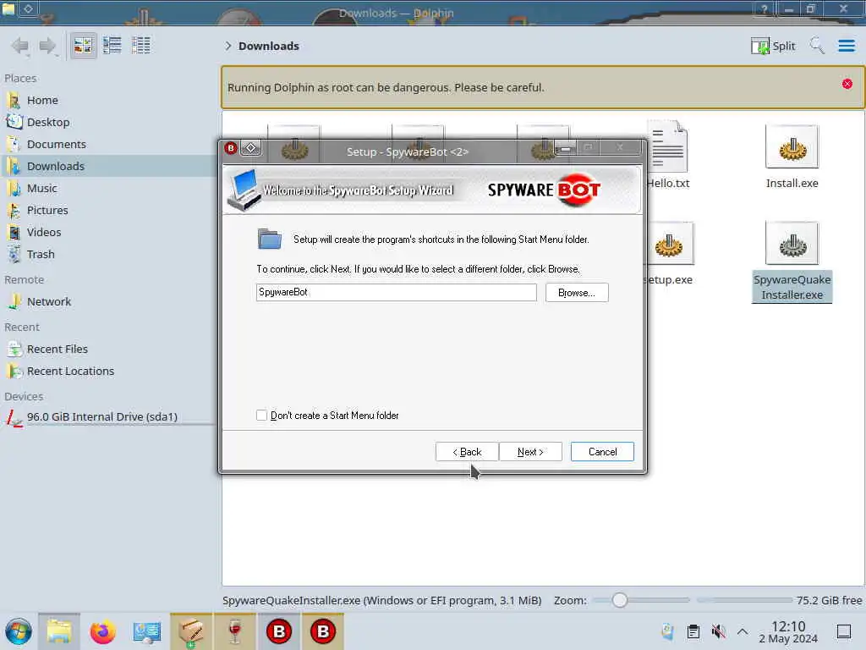This screenshot has height=650, width=866.
Task: Open the Wine glass taskbar icon
Action: 235,631
